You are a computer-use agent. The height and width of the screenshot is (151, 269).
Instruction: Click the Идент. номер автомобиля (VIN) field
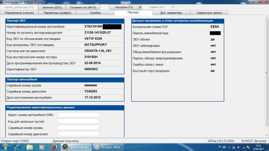point(79,115)
